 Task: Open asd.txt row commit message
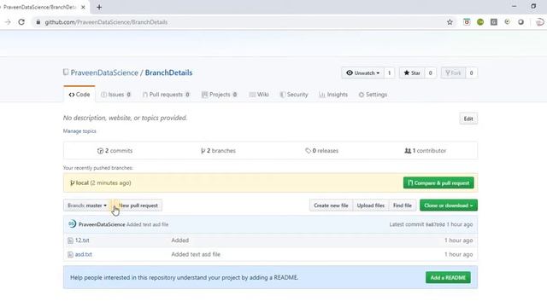196,254
